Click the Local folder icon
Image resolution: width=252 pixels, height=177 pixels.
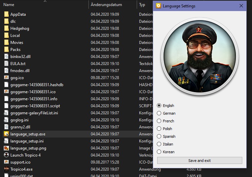click(x=6, y=36)
